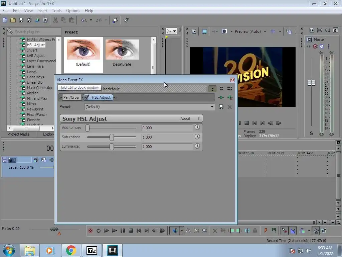Click the Plug-In Chain button in Video Event FX
Image resolution: width=342 pixels, height=257 pixels.
[x=221, y=97]
